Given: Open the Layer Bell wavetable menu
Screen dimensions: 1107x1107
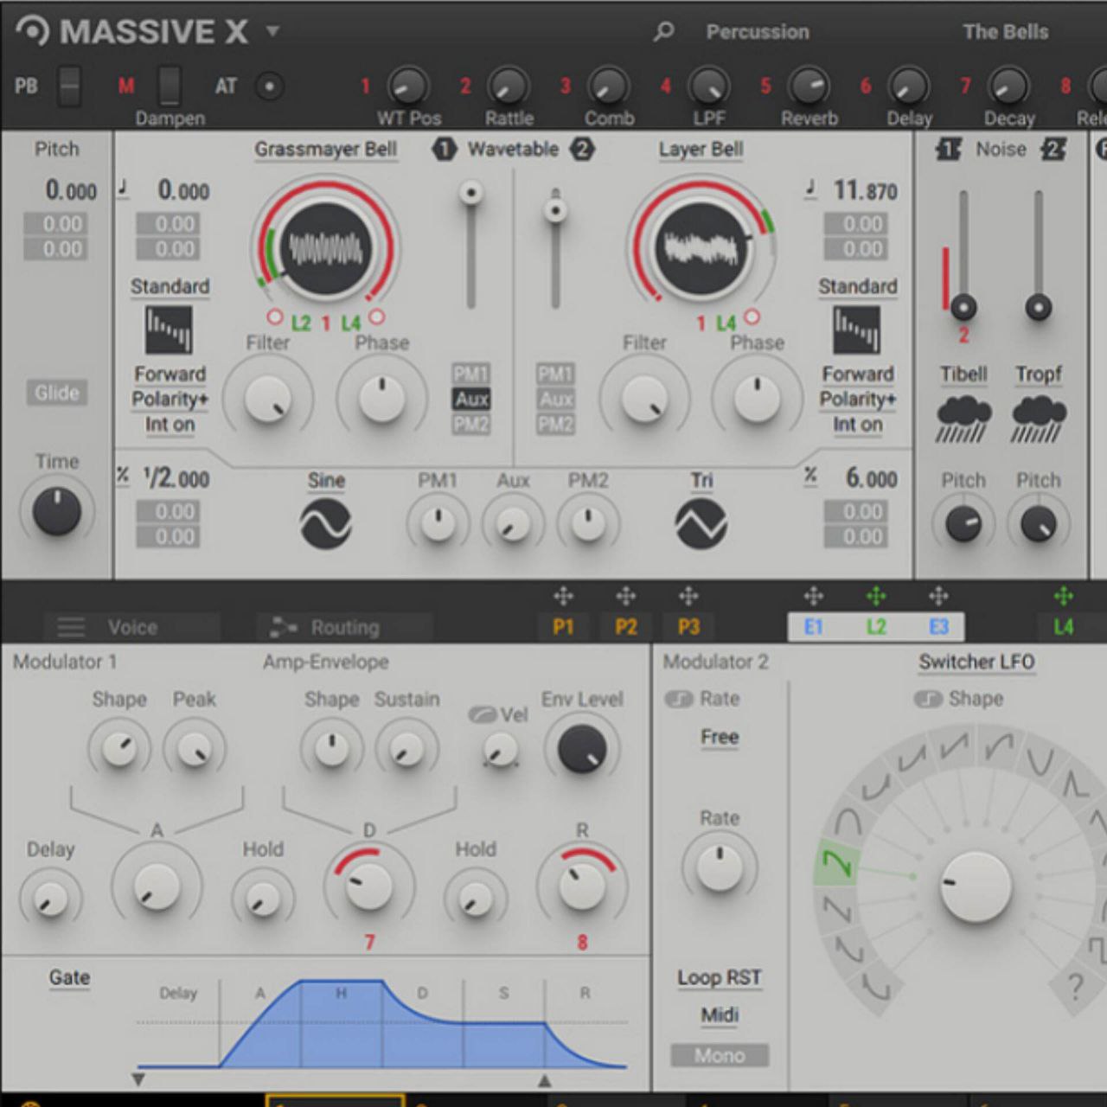Looking at the screenshot, I should (x=701, y=150).
